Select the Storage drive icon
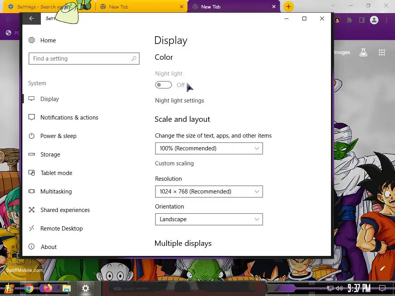The height and width of the screenshot is (296, 395). point(32,154)
